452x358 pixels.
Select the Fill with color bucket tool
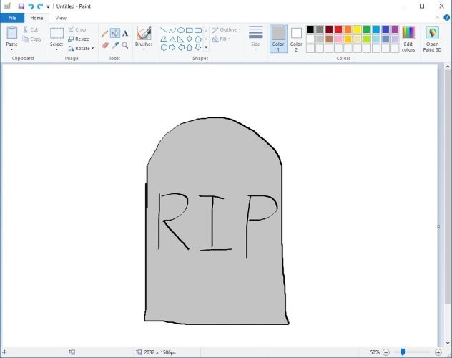click(x=115, y=33)
